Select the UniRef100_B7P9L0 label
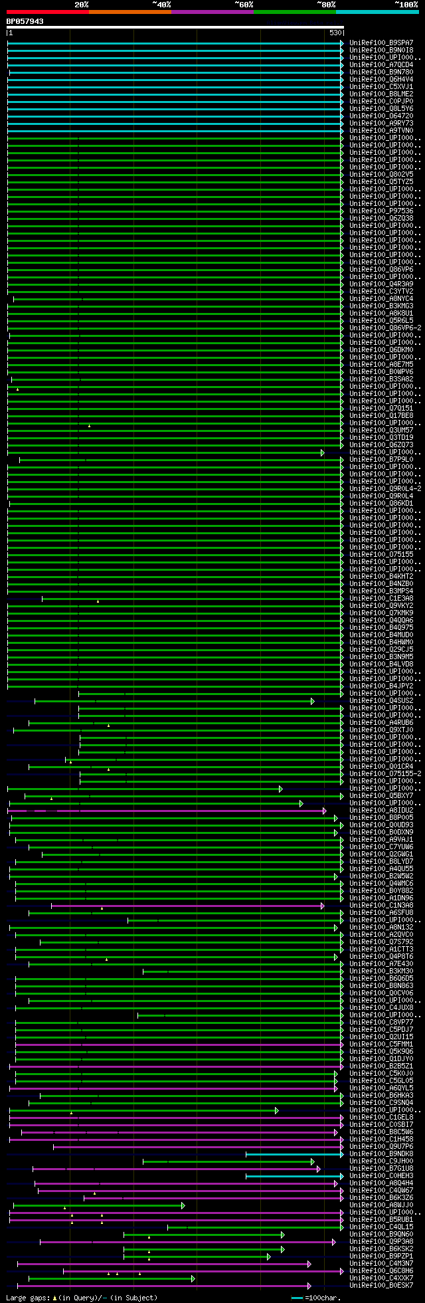425x1303 pixels. tap(381, 460)
